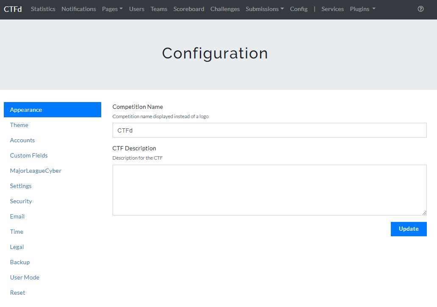Viewport: 437px width, 307px height.
Task: Open Services link in navbar
Action: [332, 9]
